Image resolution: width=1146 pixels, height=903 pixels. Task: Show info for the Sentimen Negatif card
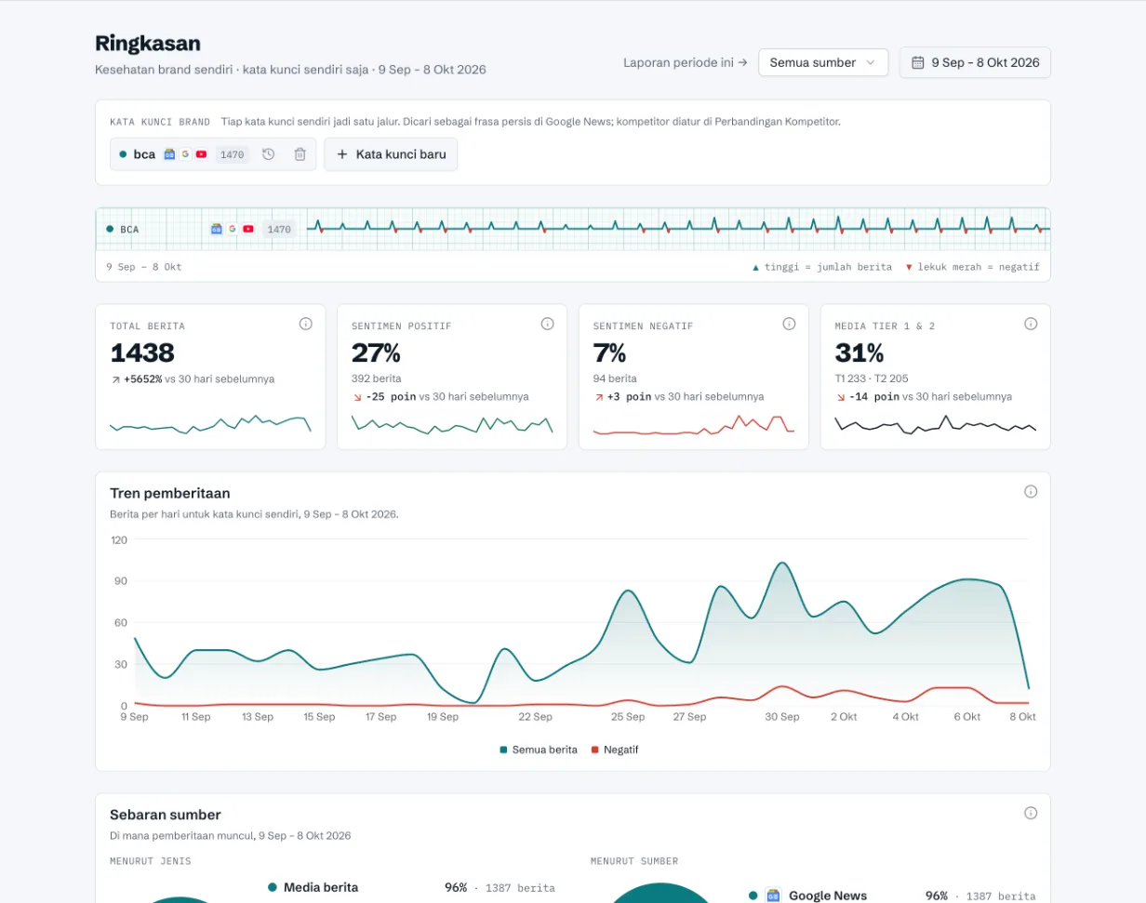pos(789,324)
